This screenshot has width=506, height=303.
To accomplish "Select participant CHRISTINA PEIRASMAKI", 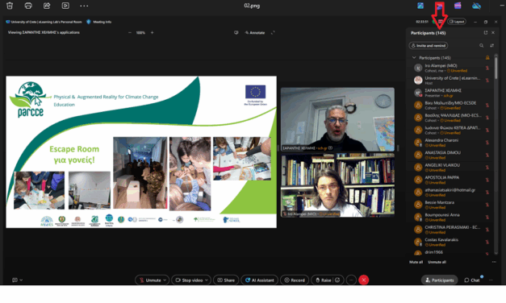I will tap(451, 230).
